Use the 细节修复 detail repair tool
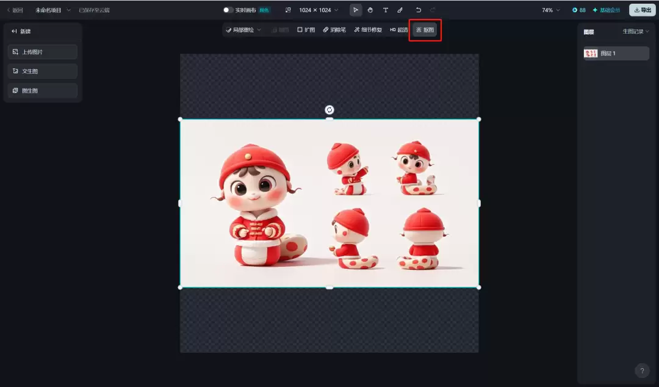 coord(367,29)
